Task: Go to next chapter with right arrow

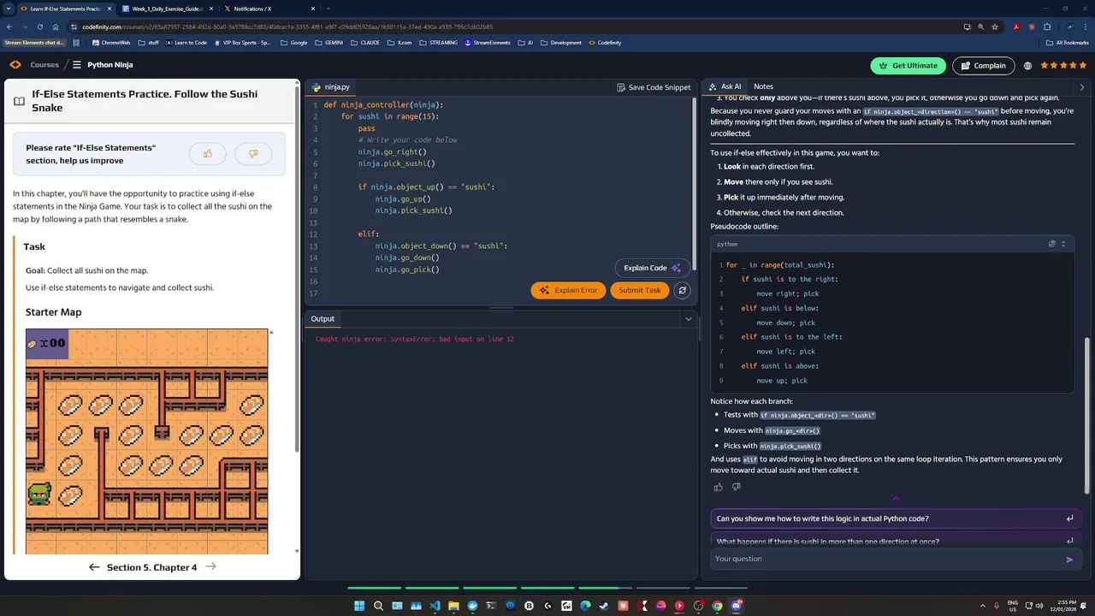Action: pos(210,567)
